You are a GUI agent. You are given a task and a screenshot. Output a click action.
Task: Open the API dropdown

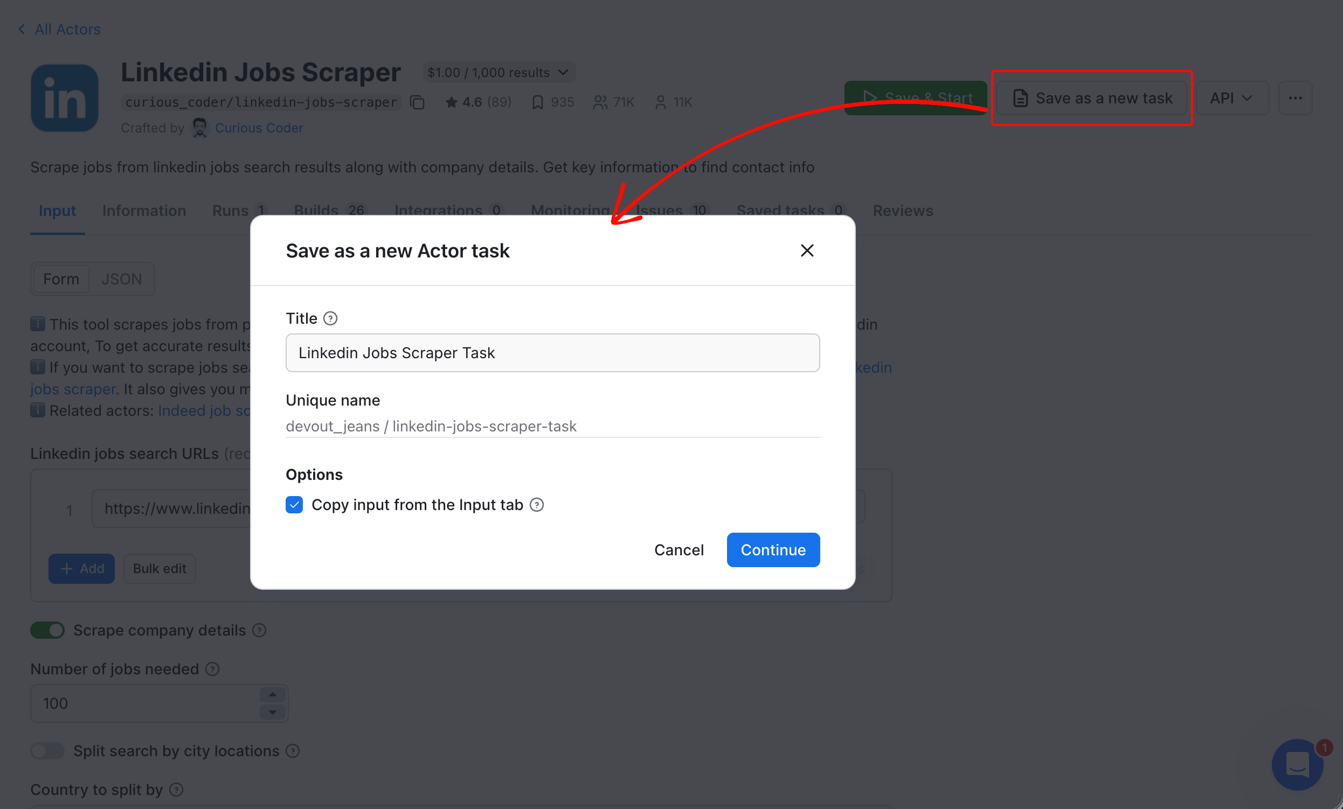pos(1232,98)
